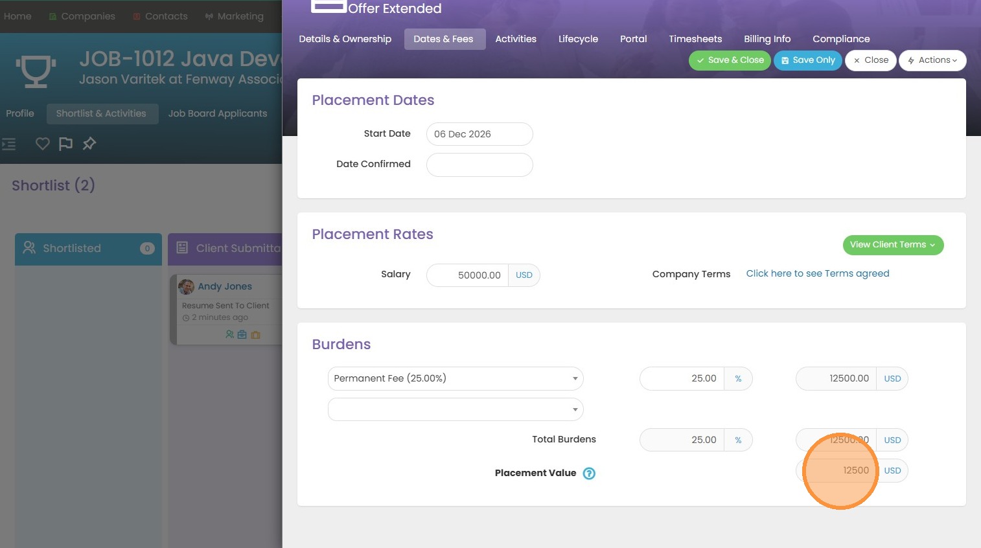Switch to the Billing Info tab
Viewport: 981px width, 548px height.
767,39
